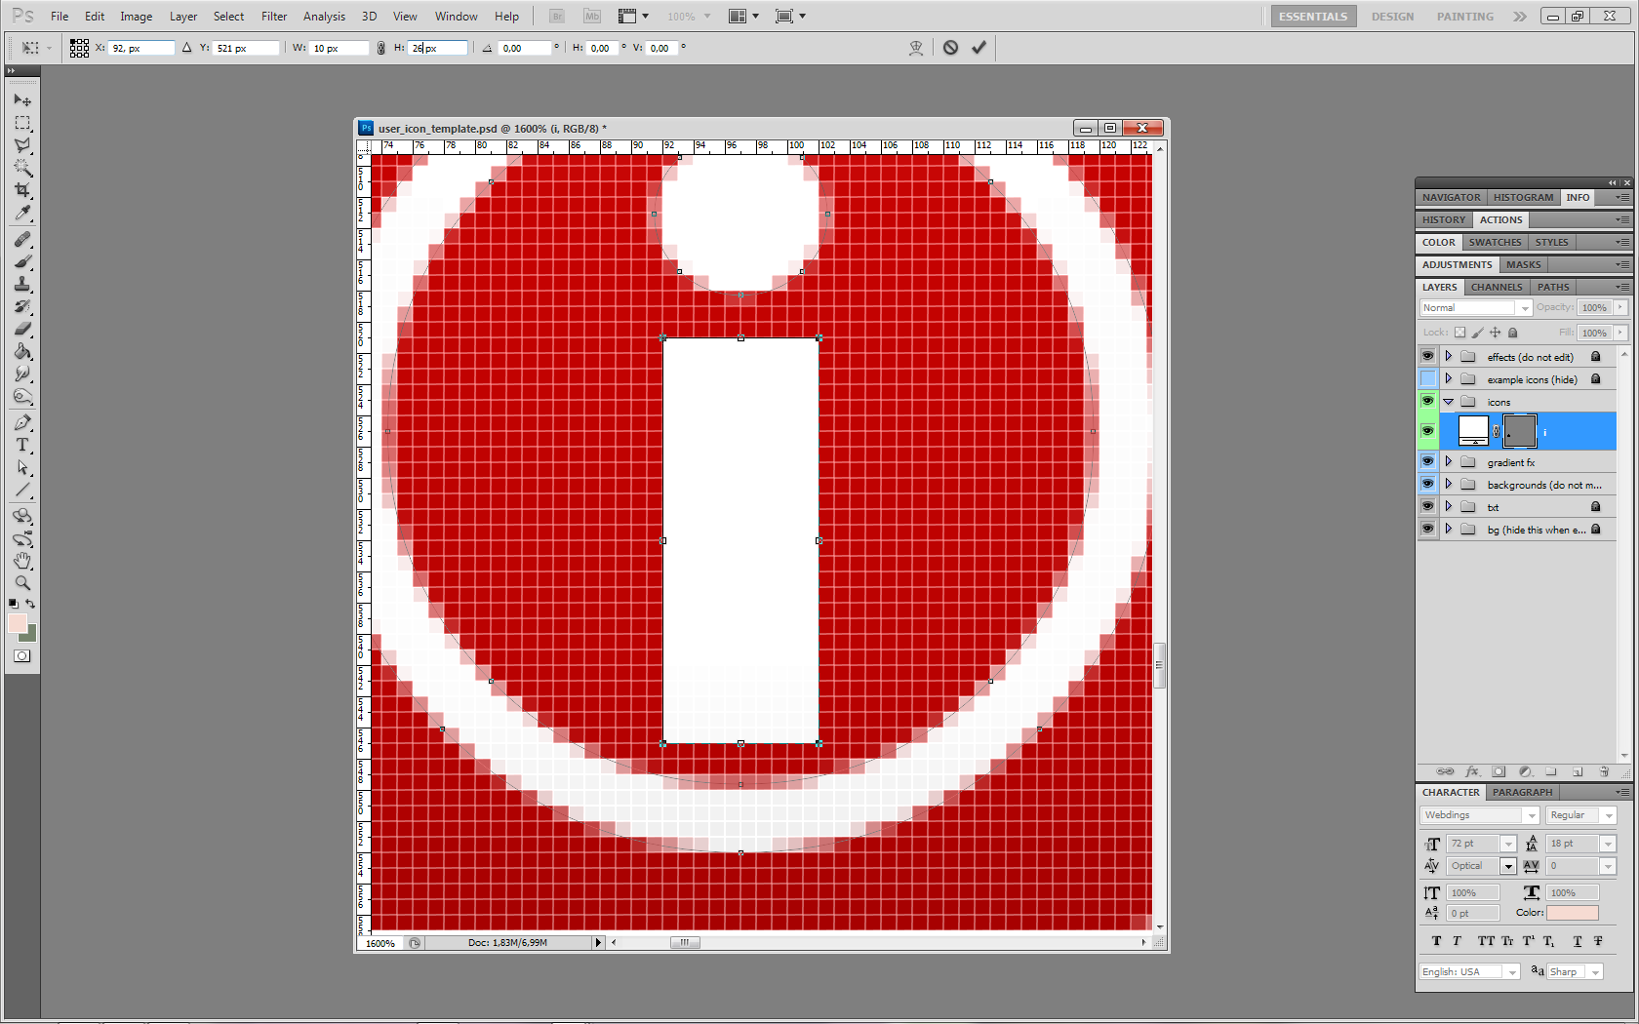Select the Rectangular Marquee tool
The image size is (1639, 1024).
point(22,123)
